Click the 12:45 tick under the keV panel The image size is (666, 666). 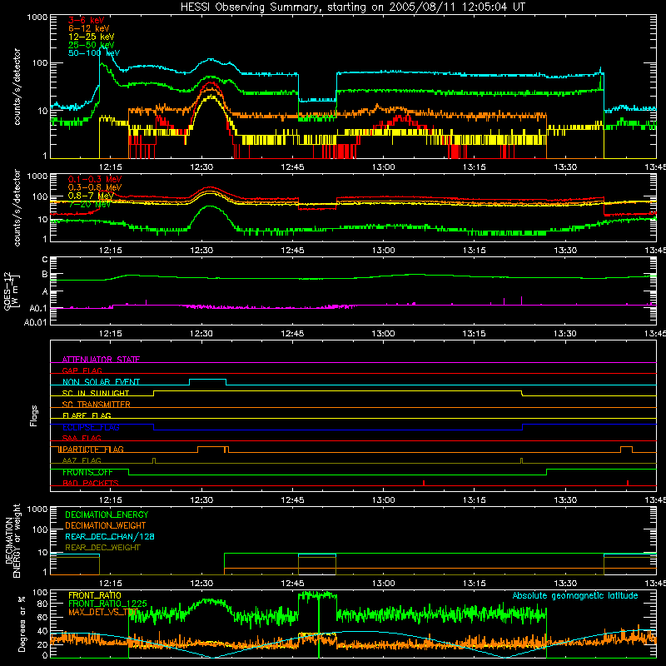(x=292, y=166)
